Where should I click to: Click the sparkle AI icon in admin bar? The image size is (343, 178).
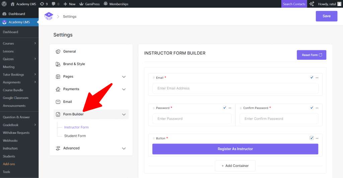(x=312, y=4)
